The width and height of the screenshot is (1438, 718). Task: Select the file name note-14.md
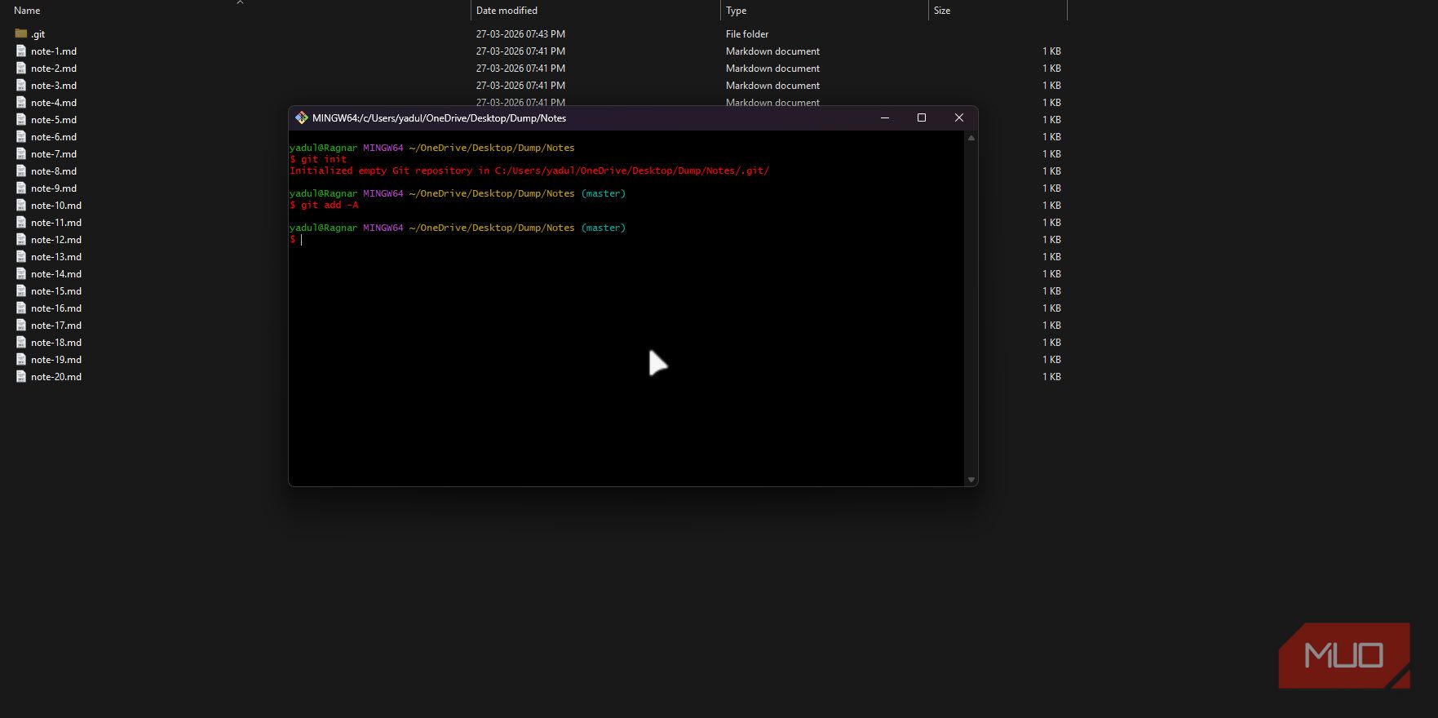(x=56, y=273)
